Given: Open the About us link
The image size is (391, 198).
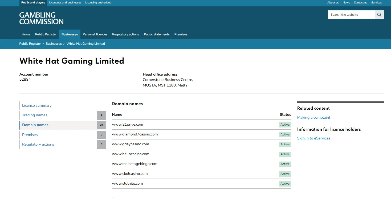Looking at the screenshot, I should pyautogui.click(x=333, y=3).
